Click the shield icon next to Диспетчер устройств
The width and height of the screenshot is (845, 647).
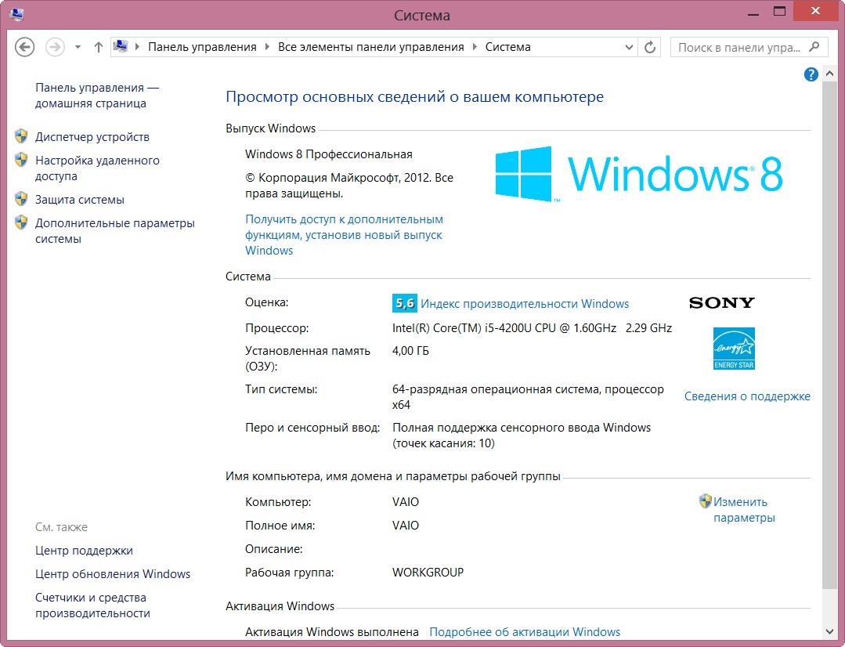[21, 136]
